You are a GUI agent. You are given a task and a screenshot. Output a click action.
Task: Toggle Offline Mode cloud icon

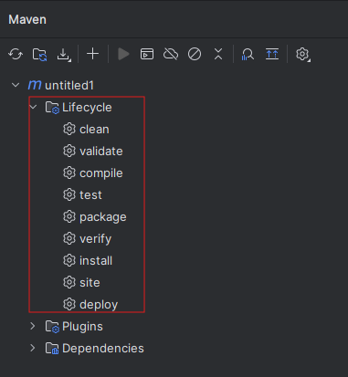click(171, 54)
